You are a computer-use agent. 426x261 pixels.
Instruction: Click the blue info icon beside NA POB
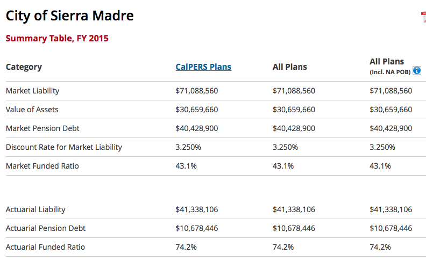(x=416, y=71)
